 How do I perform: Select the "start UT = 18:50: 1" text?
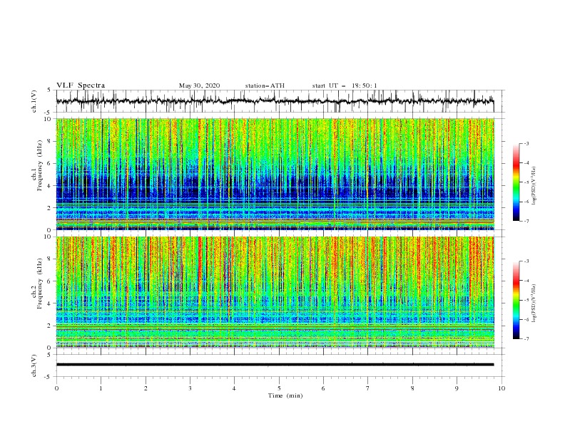[x=345, y=85]
